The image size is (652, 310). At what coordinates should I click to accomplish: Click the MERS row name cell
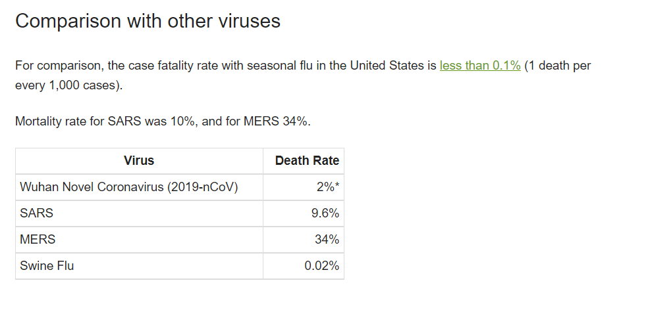(x=140, y=240)
